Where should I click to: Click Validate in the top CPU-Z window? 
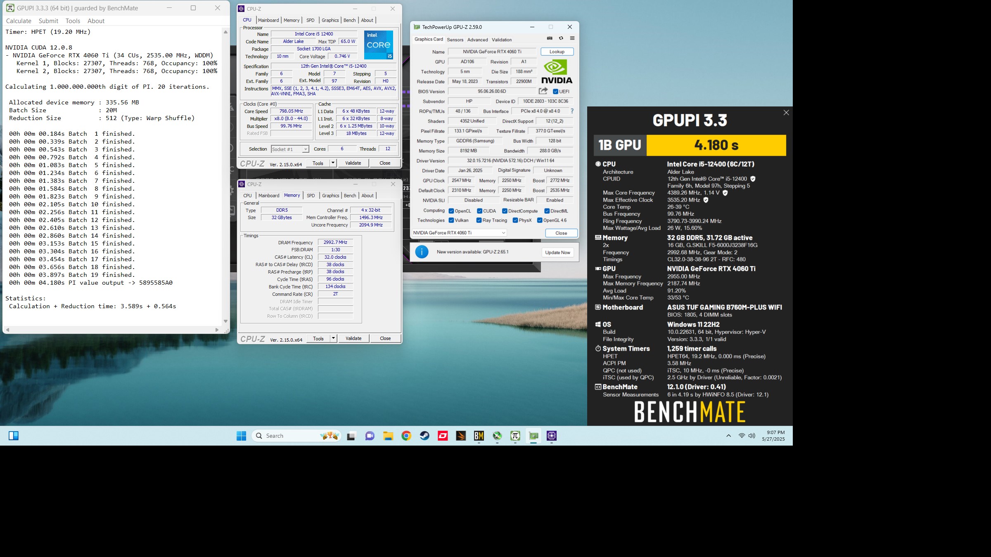click(353, 163)
